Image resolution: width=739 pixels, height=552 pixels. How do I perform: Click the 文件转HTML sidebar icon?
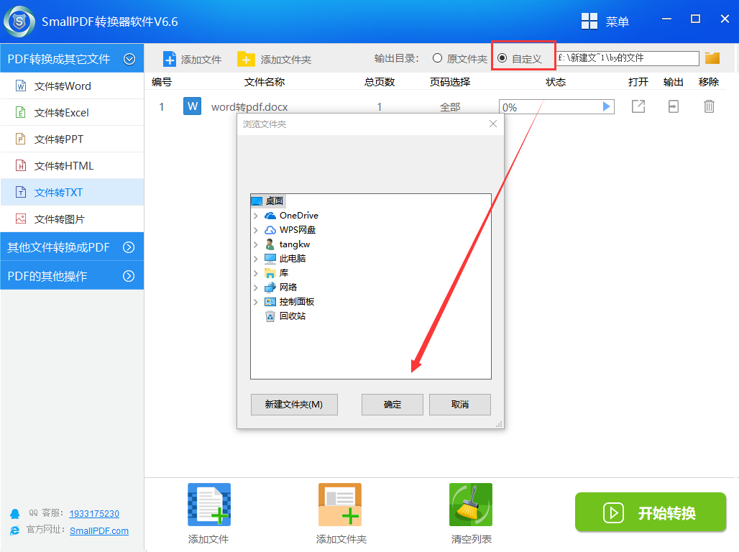point(21,165)
